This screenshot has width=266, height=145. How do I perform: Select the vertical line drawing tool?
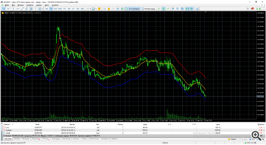click(x=13, y=9)
